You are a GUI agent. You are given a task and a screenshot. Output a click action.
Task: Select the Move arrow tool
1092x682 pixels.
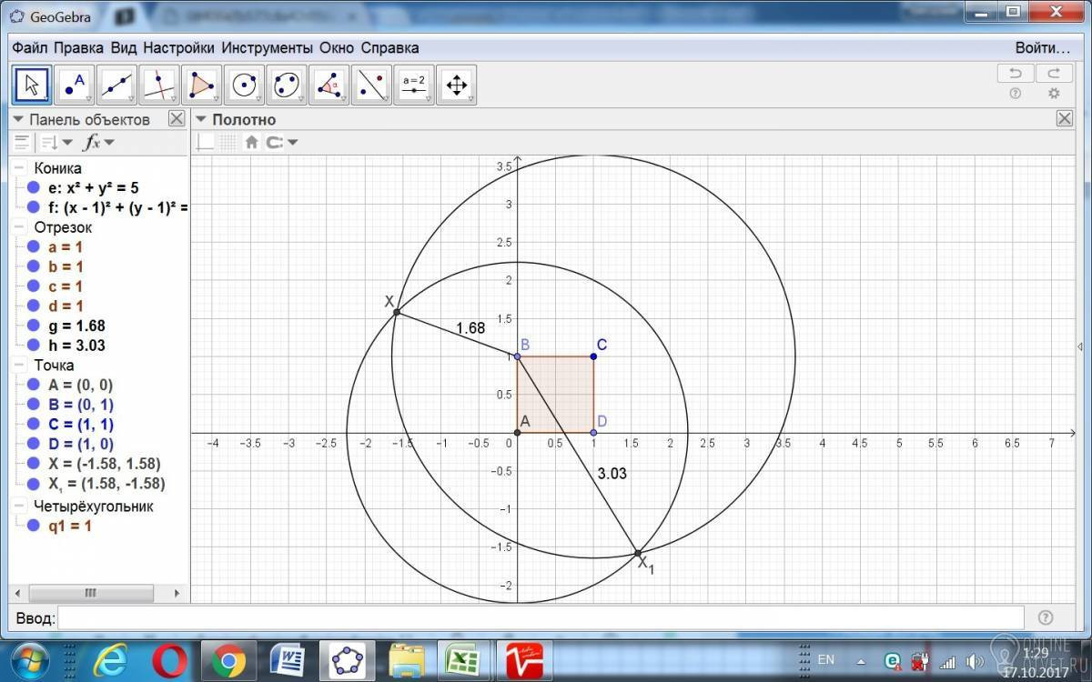(x=31, y=85)
